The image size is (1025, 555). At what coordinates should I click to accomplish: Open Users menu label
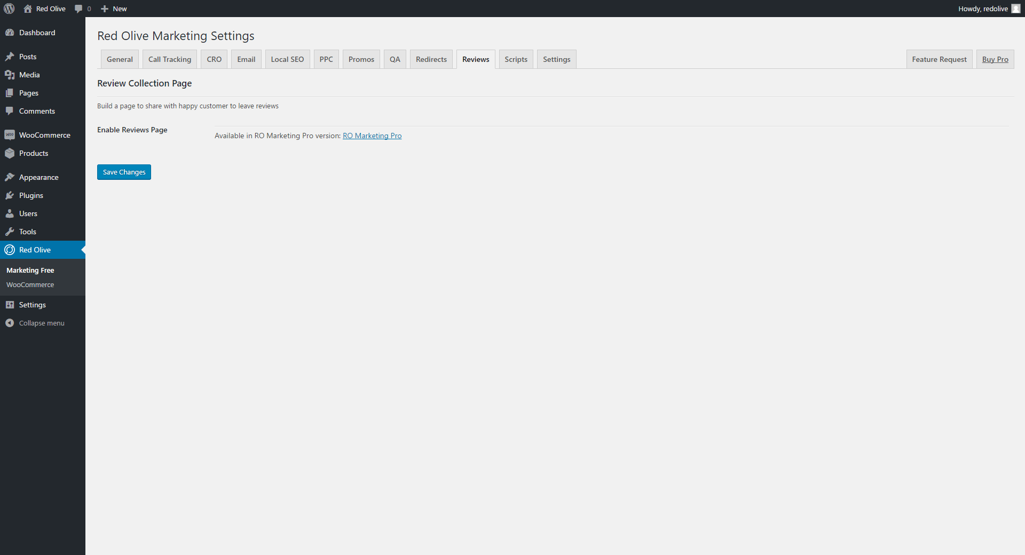pos(28,213)
